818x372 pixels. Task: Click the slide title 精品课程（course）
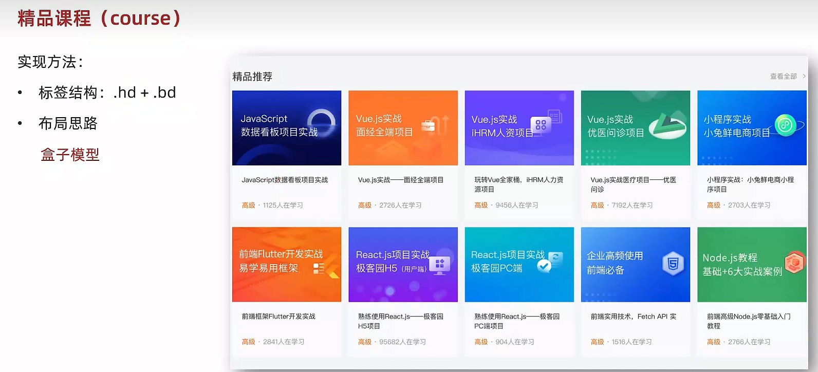point(100,18)
